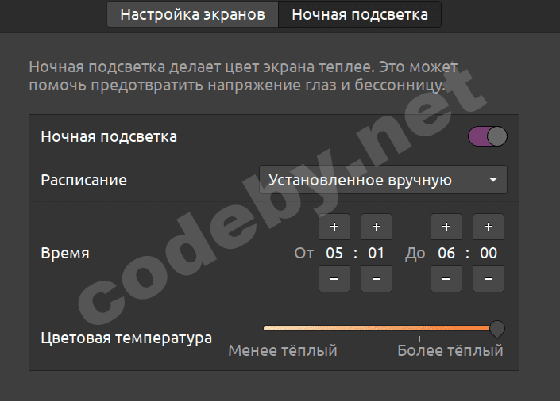Decrease the До hours value with minus
Image resolution: width=560 pixels, height=401 pixels.
[x=446, y=279]
